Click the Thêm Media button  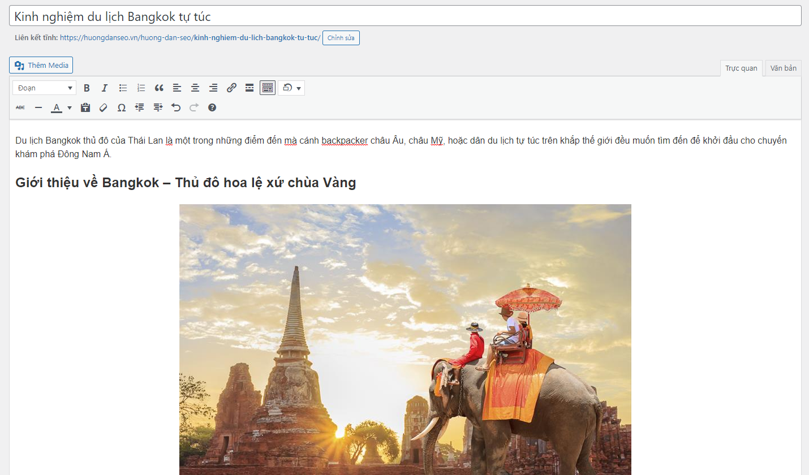(x=41, y=65)
